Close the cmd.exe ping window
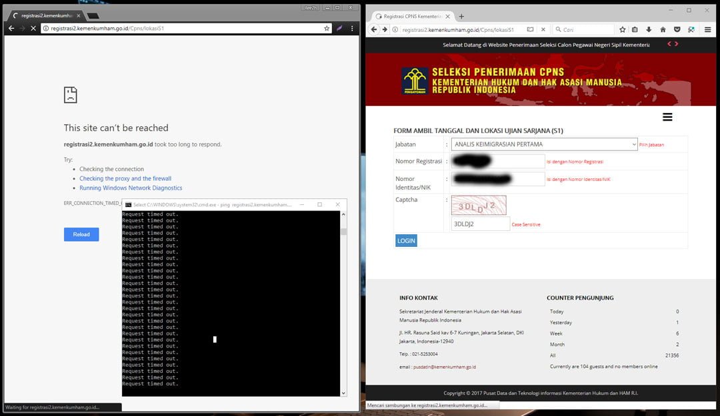This screenshot has height=416, width=720. pyautogui.click(x=337, y=204)
